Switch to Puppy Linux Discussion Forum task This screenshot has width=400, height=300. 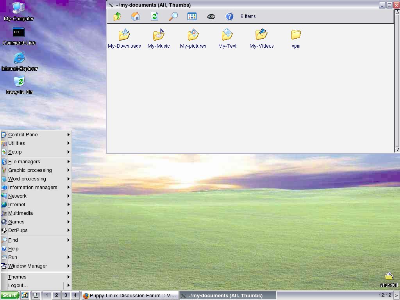[130, 295]
